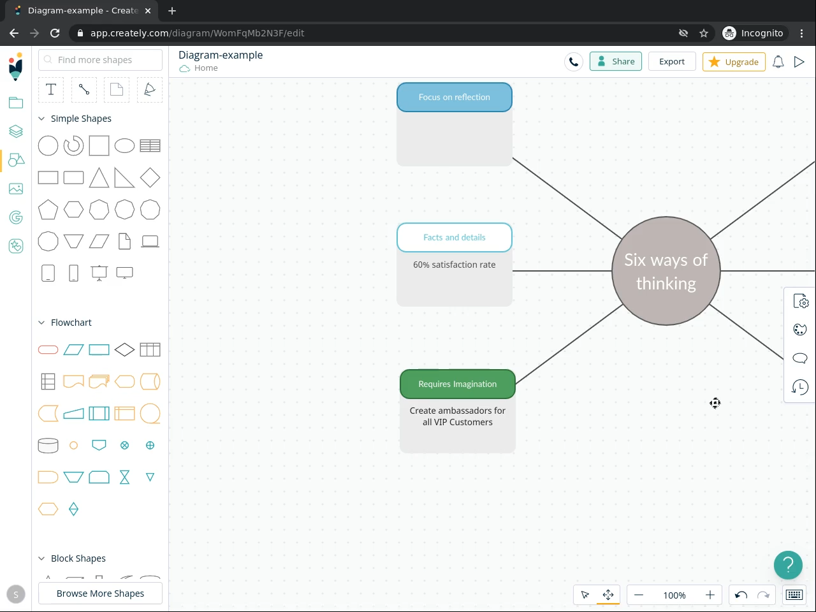Show keyboard shortcuts
Image resolution: width=816 pixels, height=612 pixels.
pos(794,595)
